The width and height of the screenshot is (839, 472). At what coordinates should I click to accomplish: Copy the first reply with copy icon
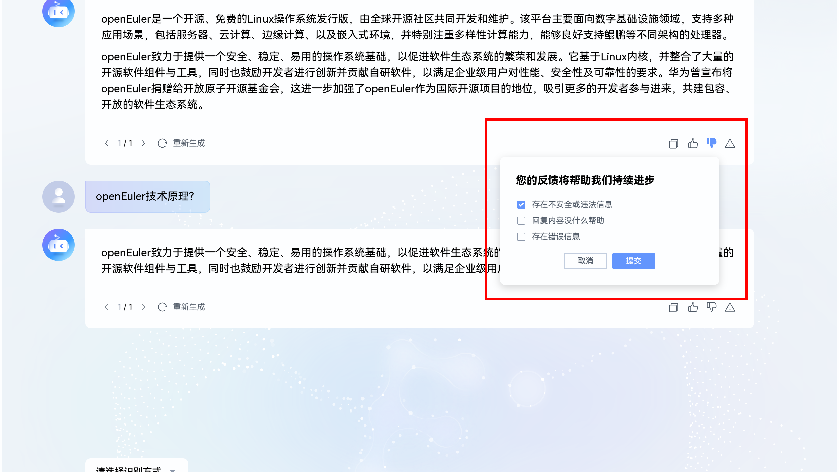click(673, 144)
